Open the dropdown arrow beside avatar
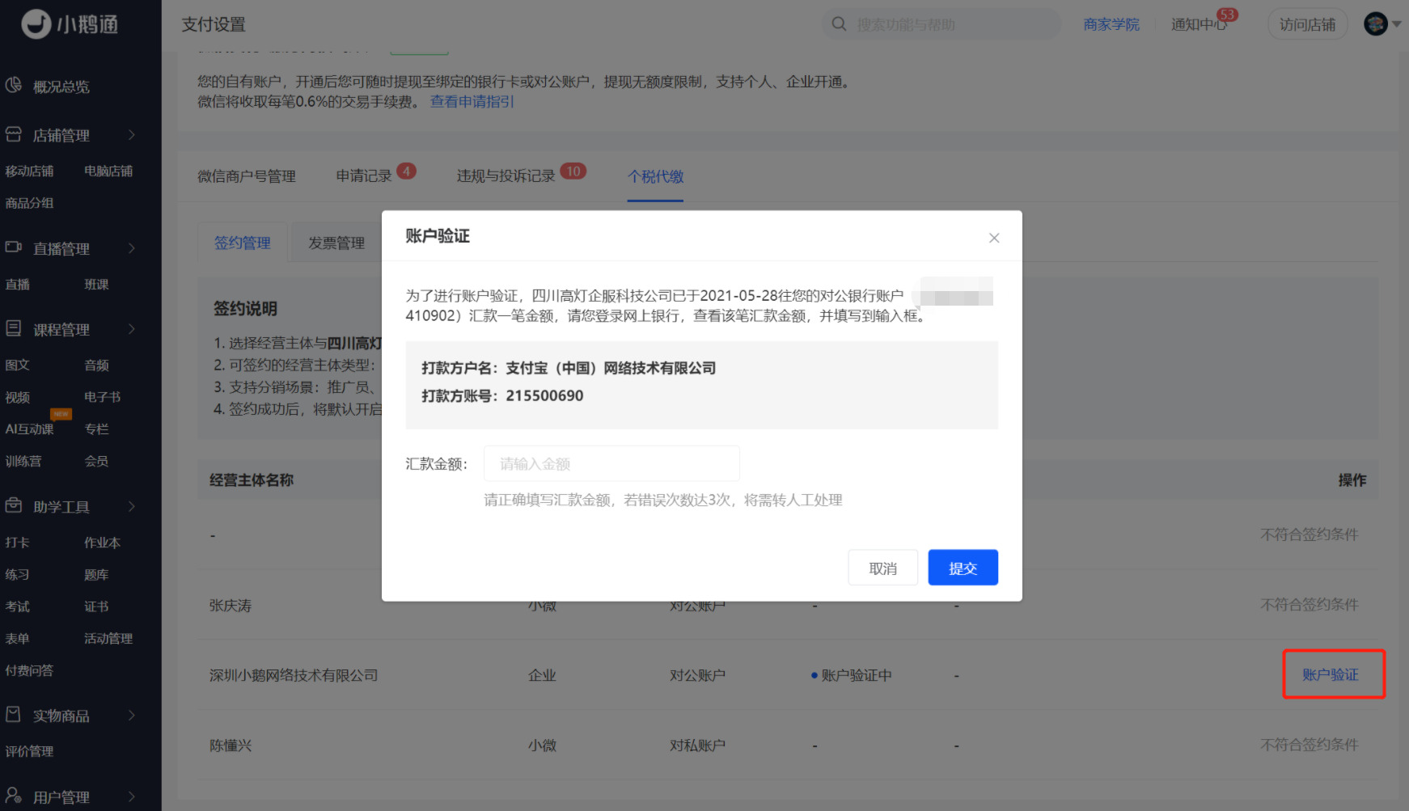 [1396, 25]
